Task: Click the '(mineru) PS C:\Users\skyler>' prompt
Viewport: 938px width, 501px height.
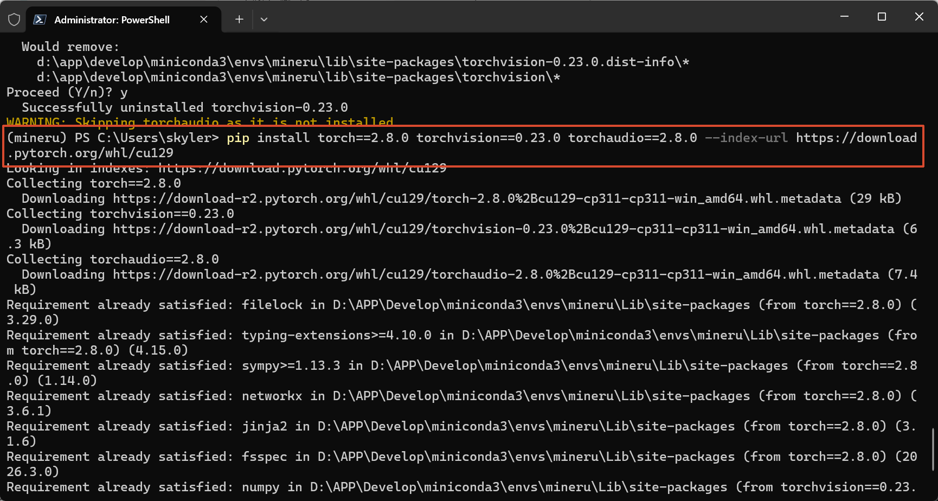Action: pos(113,138)
